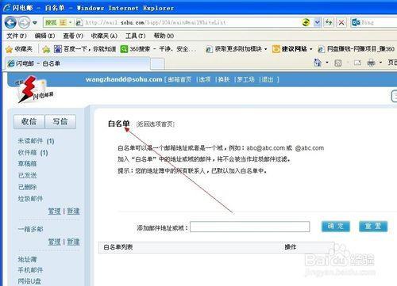
Task: Open the 手机邮件 sidebar item
Action: tap(30, 270)
